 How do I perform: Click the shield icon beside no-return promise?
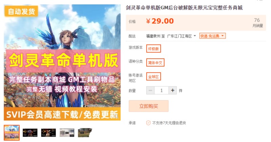click(148, 123)
